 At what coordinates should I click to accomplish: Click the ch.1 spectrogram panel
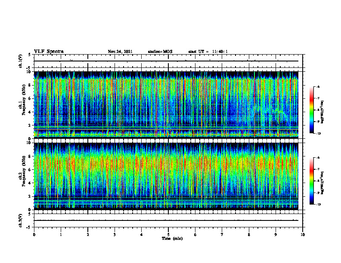click(166, 105)
